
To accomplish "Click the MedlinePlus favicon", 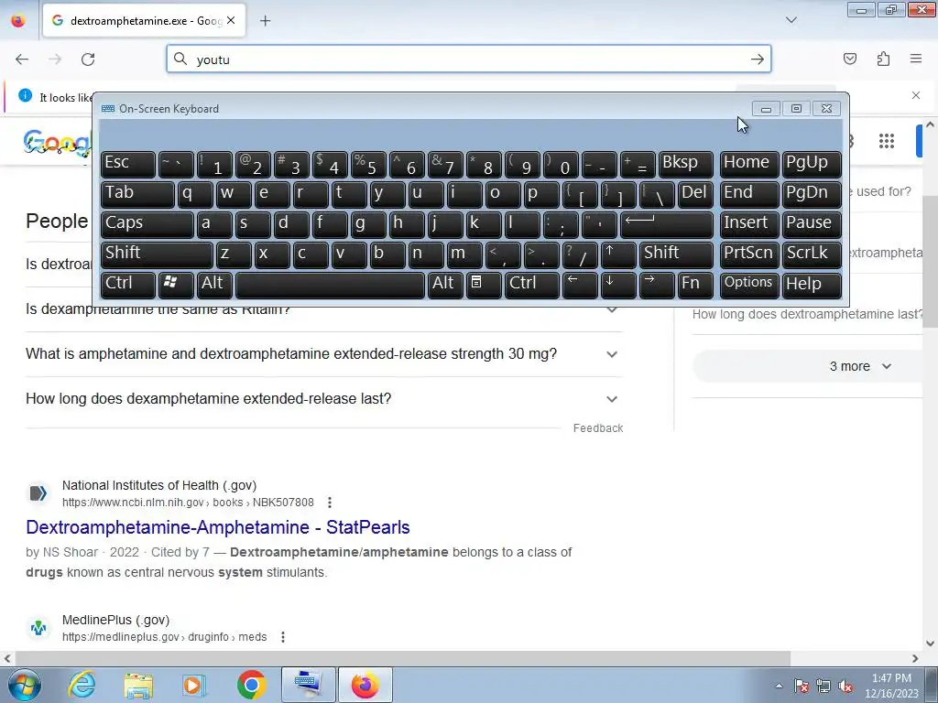I will coord(38,628).
